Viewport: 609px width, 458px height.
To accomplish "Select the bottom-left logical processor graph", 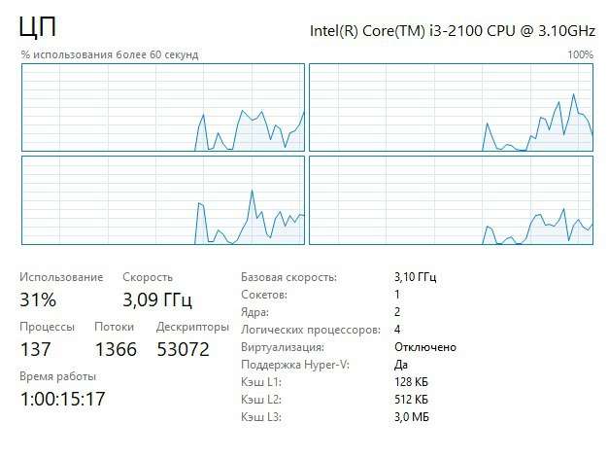I will (163, 200).
